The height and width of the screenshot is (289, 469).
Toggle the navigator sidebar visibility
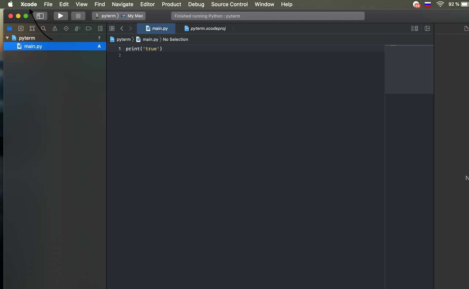(40, 16)
